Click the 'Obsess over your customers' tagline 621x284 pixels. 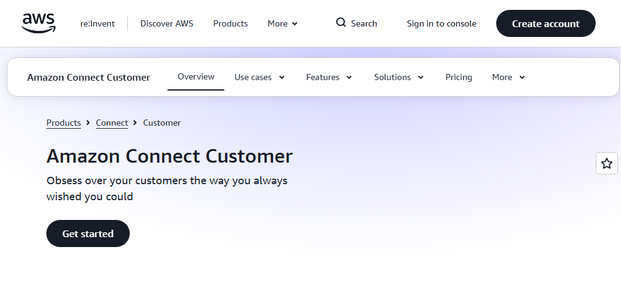point(167,189)
